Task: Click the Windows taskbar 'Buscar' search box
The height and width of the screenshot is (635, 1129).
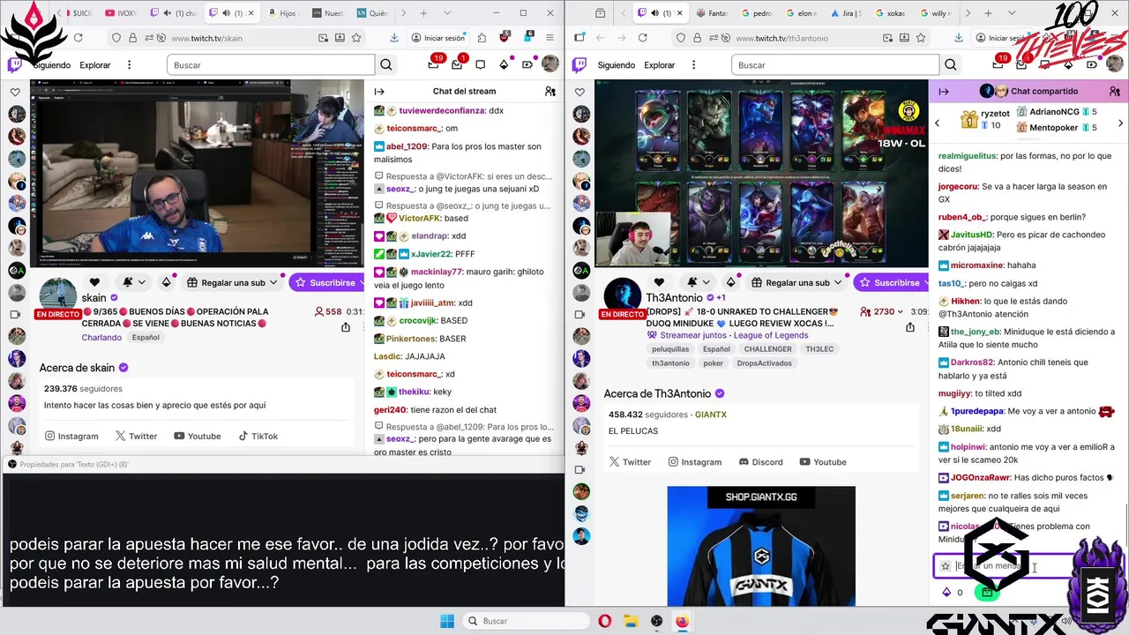Action: [x=525, y=621]
